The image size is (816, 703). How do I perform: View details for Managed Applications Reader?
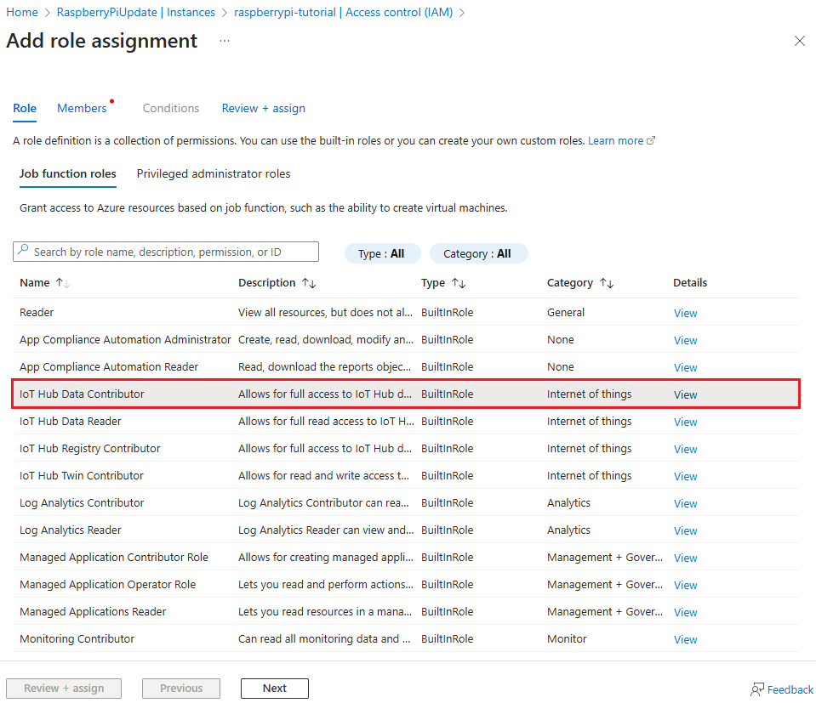pyautogui.click(x=685, y=612)
